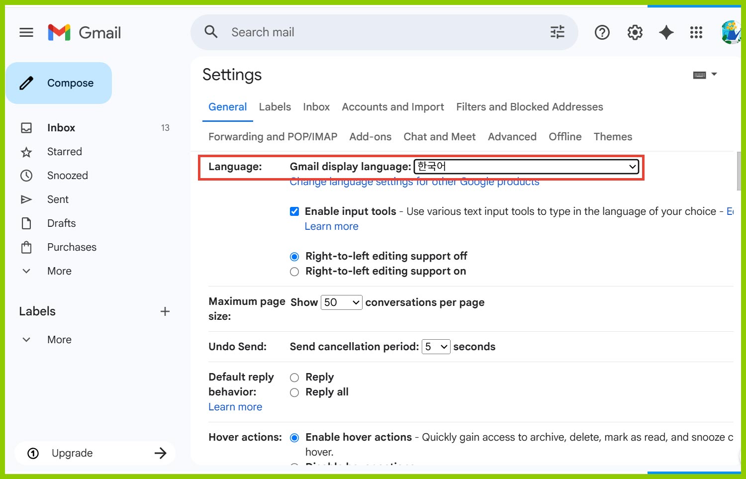This screenshot has height=479, width=746.
Task: Select Enable hover actions radio
Action: click(294, 438)
